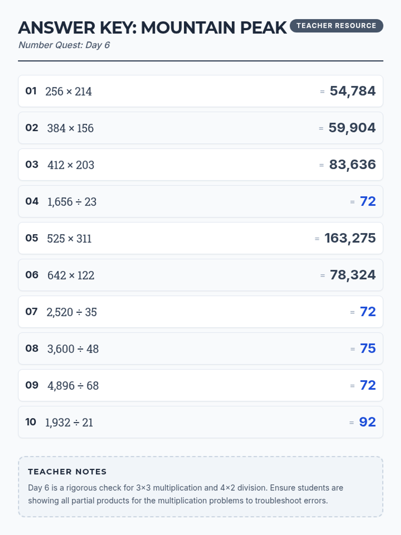Click answer 83,636
Image resolution: width=401 pixels, height=535 pixels.
coord(353,165)
